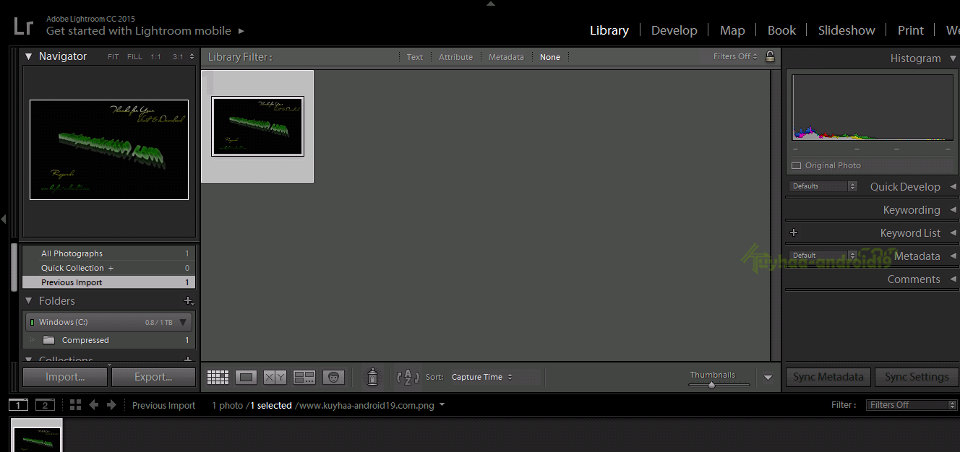
Task: Switch to the Develop module
Action: [x=674, y=30]
